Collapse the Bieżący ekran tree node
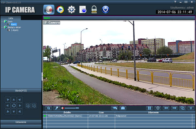The height and width of the screenshot is (129, 196). pos(2,27)
